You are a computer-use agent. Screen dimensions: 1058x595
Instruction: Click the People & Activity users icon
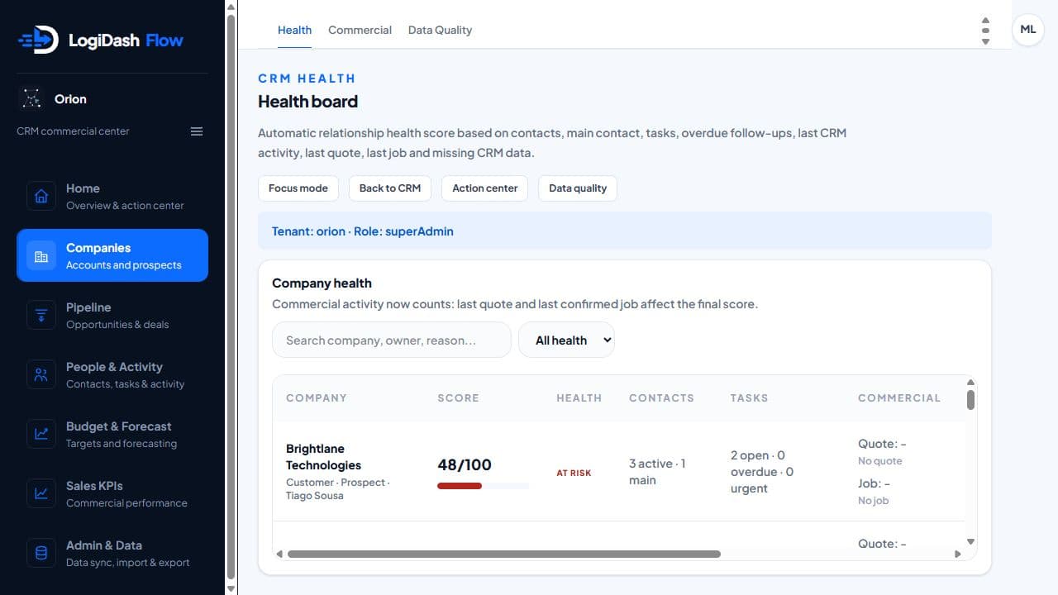[x=41, y=374]
